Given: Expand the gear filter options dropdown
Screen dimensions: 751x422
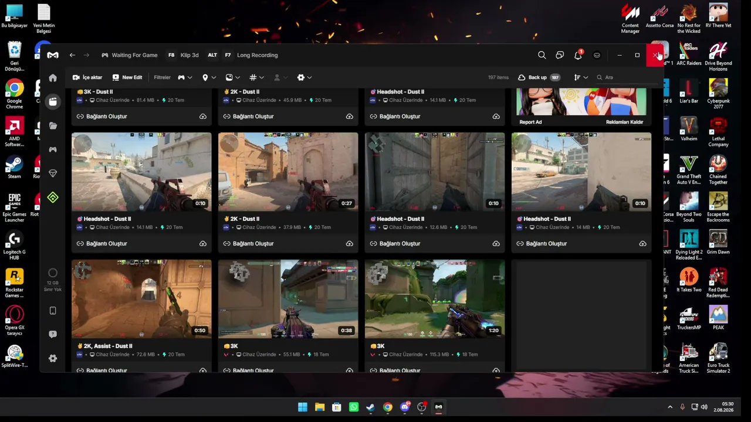Looking at the screenshot, I should 304,77.
